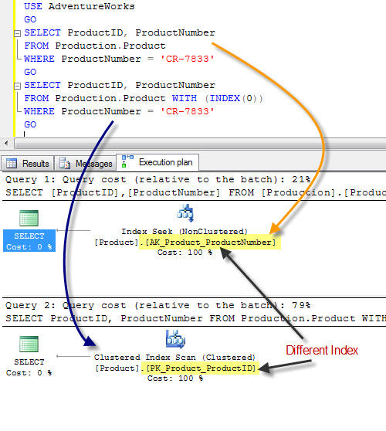Click the Index Seek NonClustered operator icon
This screenshot has width=386, height=431.
click(185, 213)
